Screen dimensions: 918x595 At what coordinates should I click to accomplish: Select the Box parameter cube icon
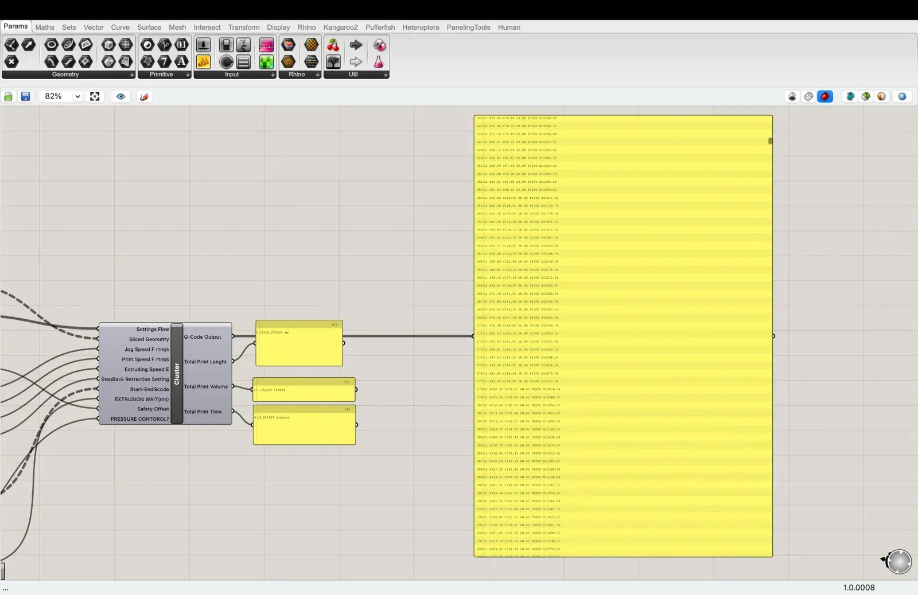click(x=108, y=45)
